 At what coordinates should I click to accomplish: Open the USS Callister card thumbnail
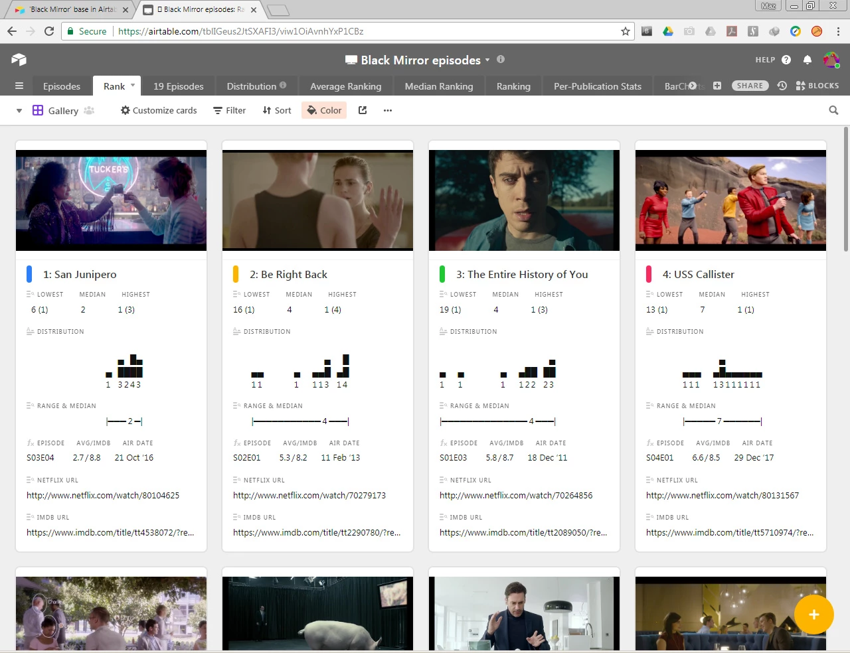(x=730, y=200)
